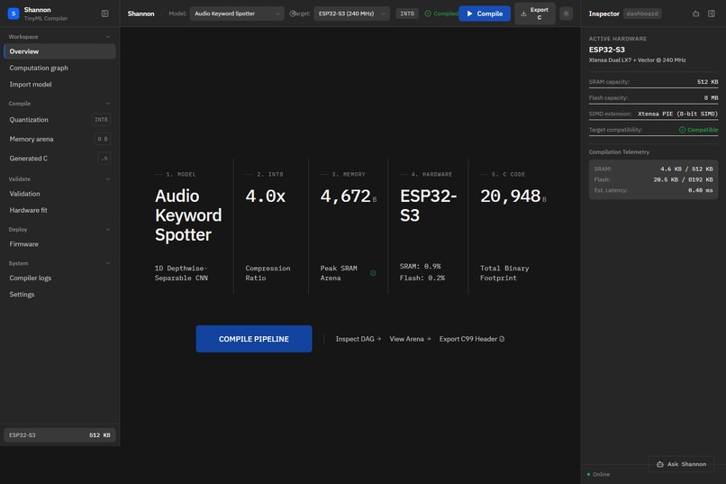Image resolution: width=726 pixels, height=484 pixels.
Task: Click the SRAM capacity 512 KB value
Action: (707, 82)
